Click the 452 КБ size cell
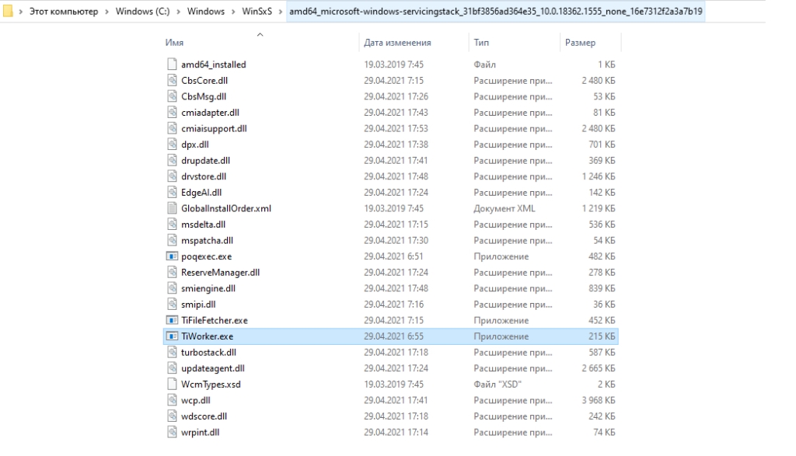 coord(602,320)
